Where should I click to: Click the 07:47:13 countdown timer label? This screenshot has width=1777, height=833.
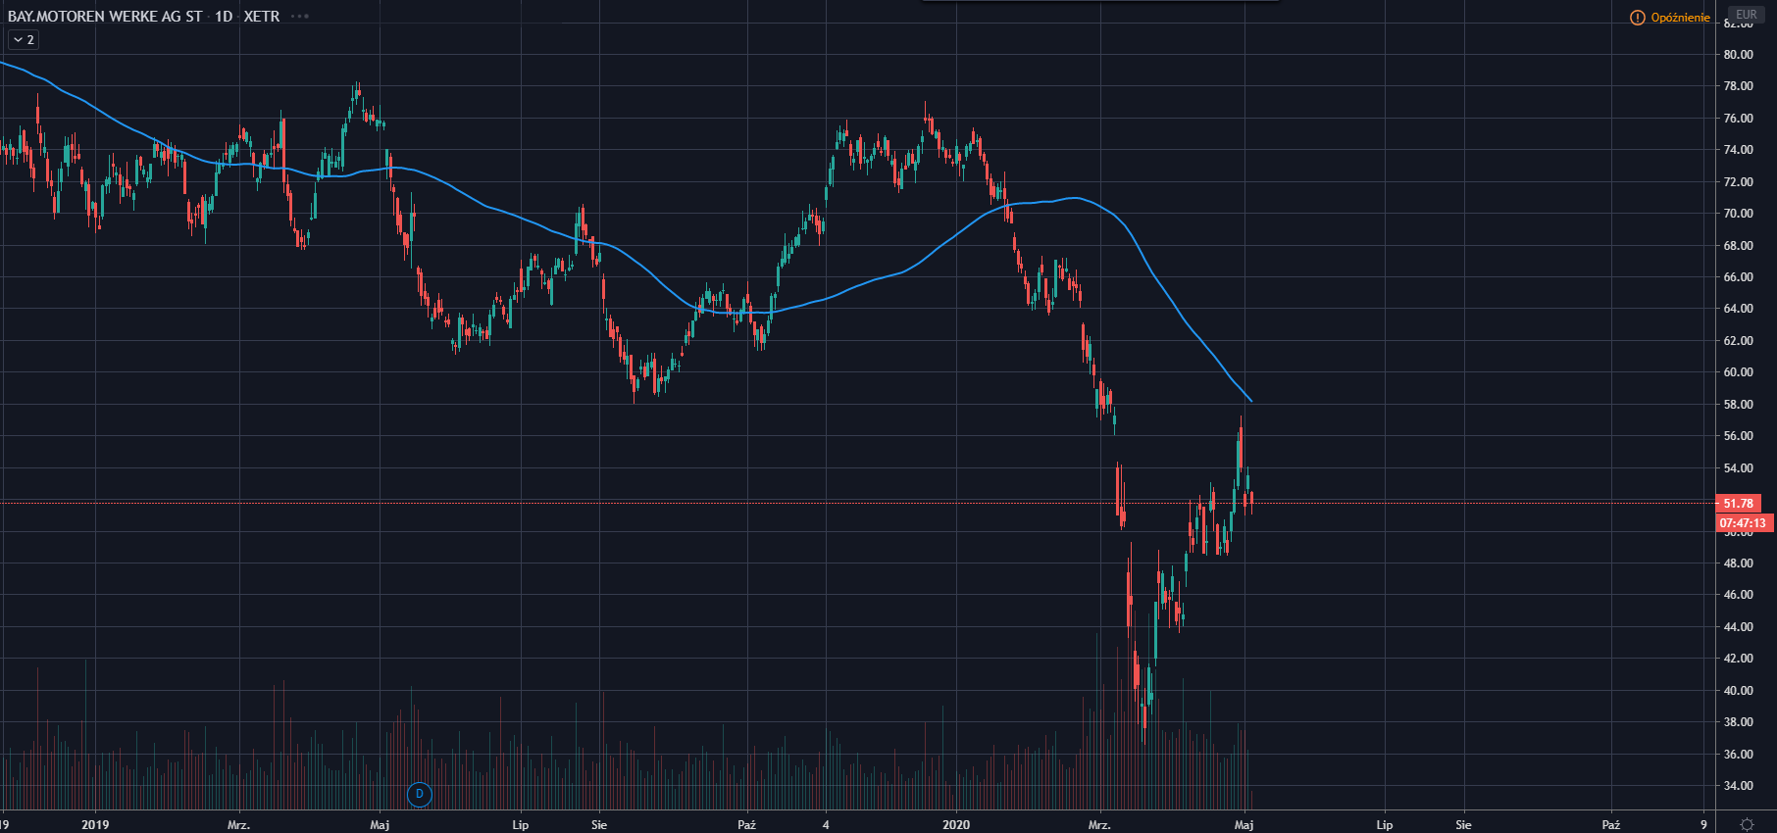point(1743,523)
